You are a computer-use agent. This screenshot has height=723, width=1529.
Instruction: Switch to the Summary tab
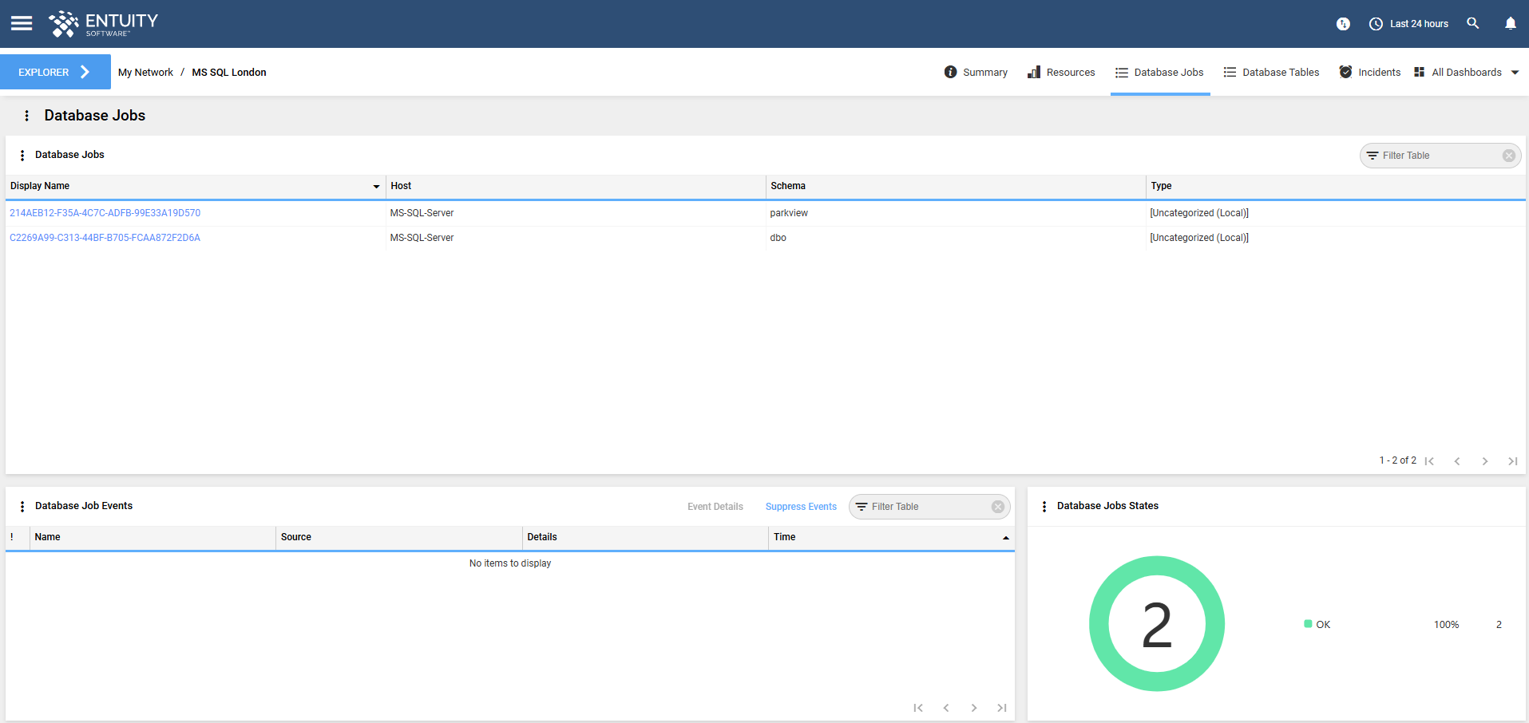[976, 72]
